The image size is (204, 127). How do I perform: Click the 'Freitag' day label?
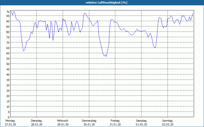coord(115,121)
